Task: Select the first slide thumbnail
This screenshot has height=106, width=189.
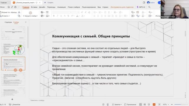Action: (x=13, y=33)
